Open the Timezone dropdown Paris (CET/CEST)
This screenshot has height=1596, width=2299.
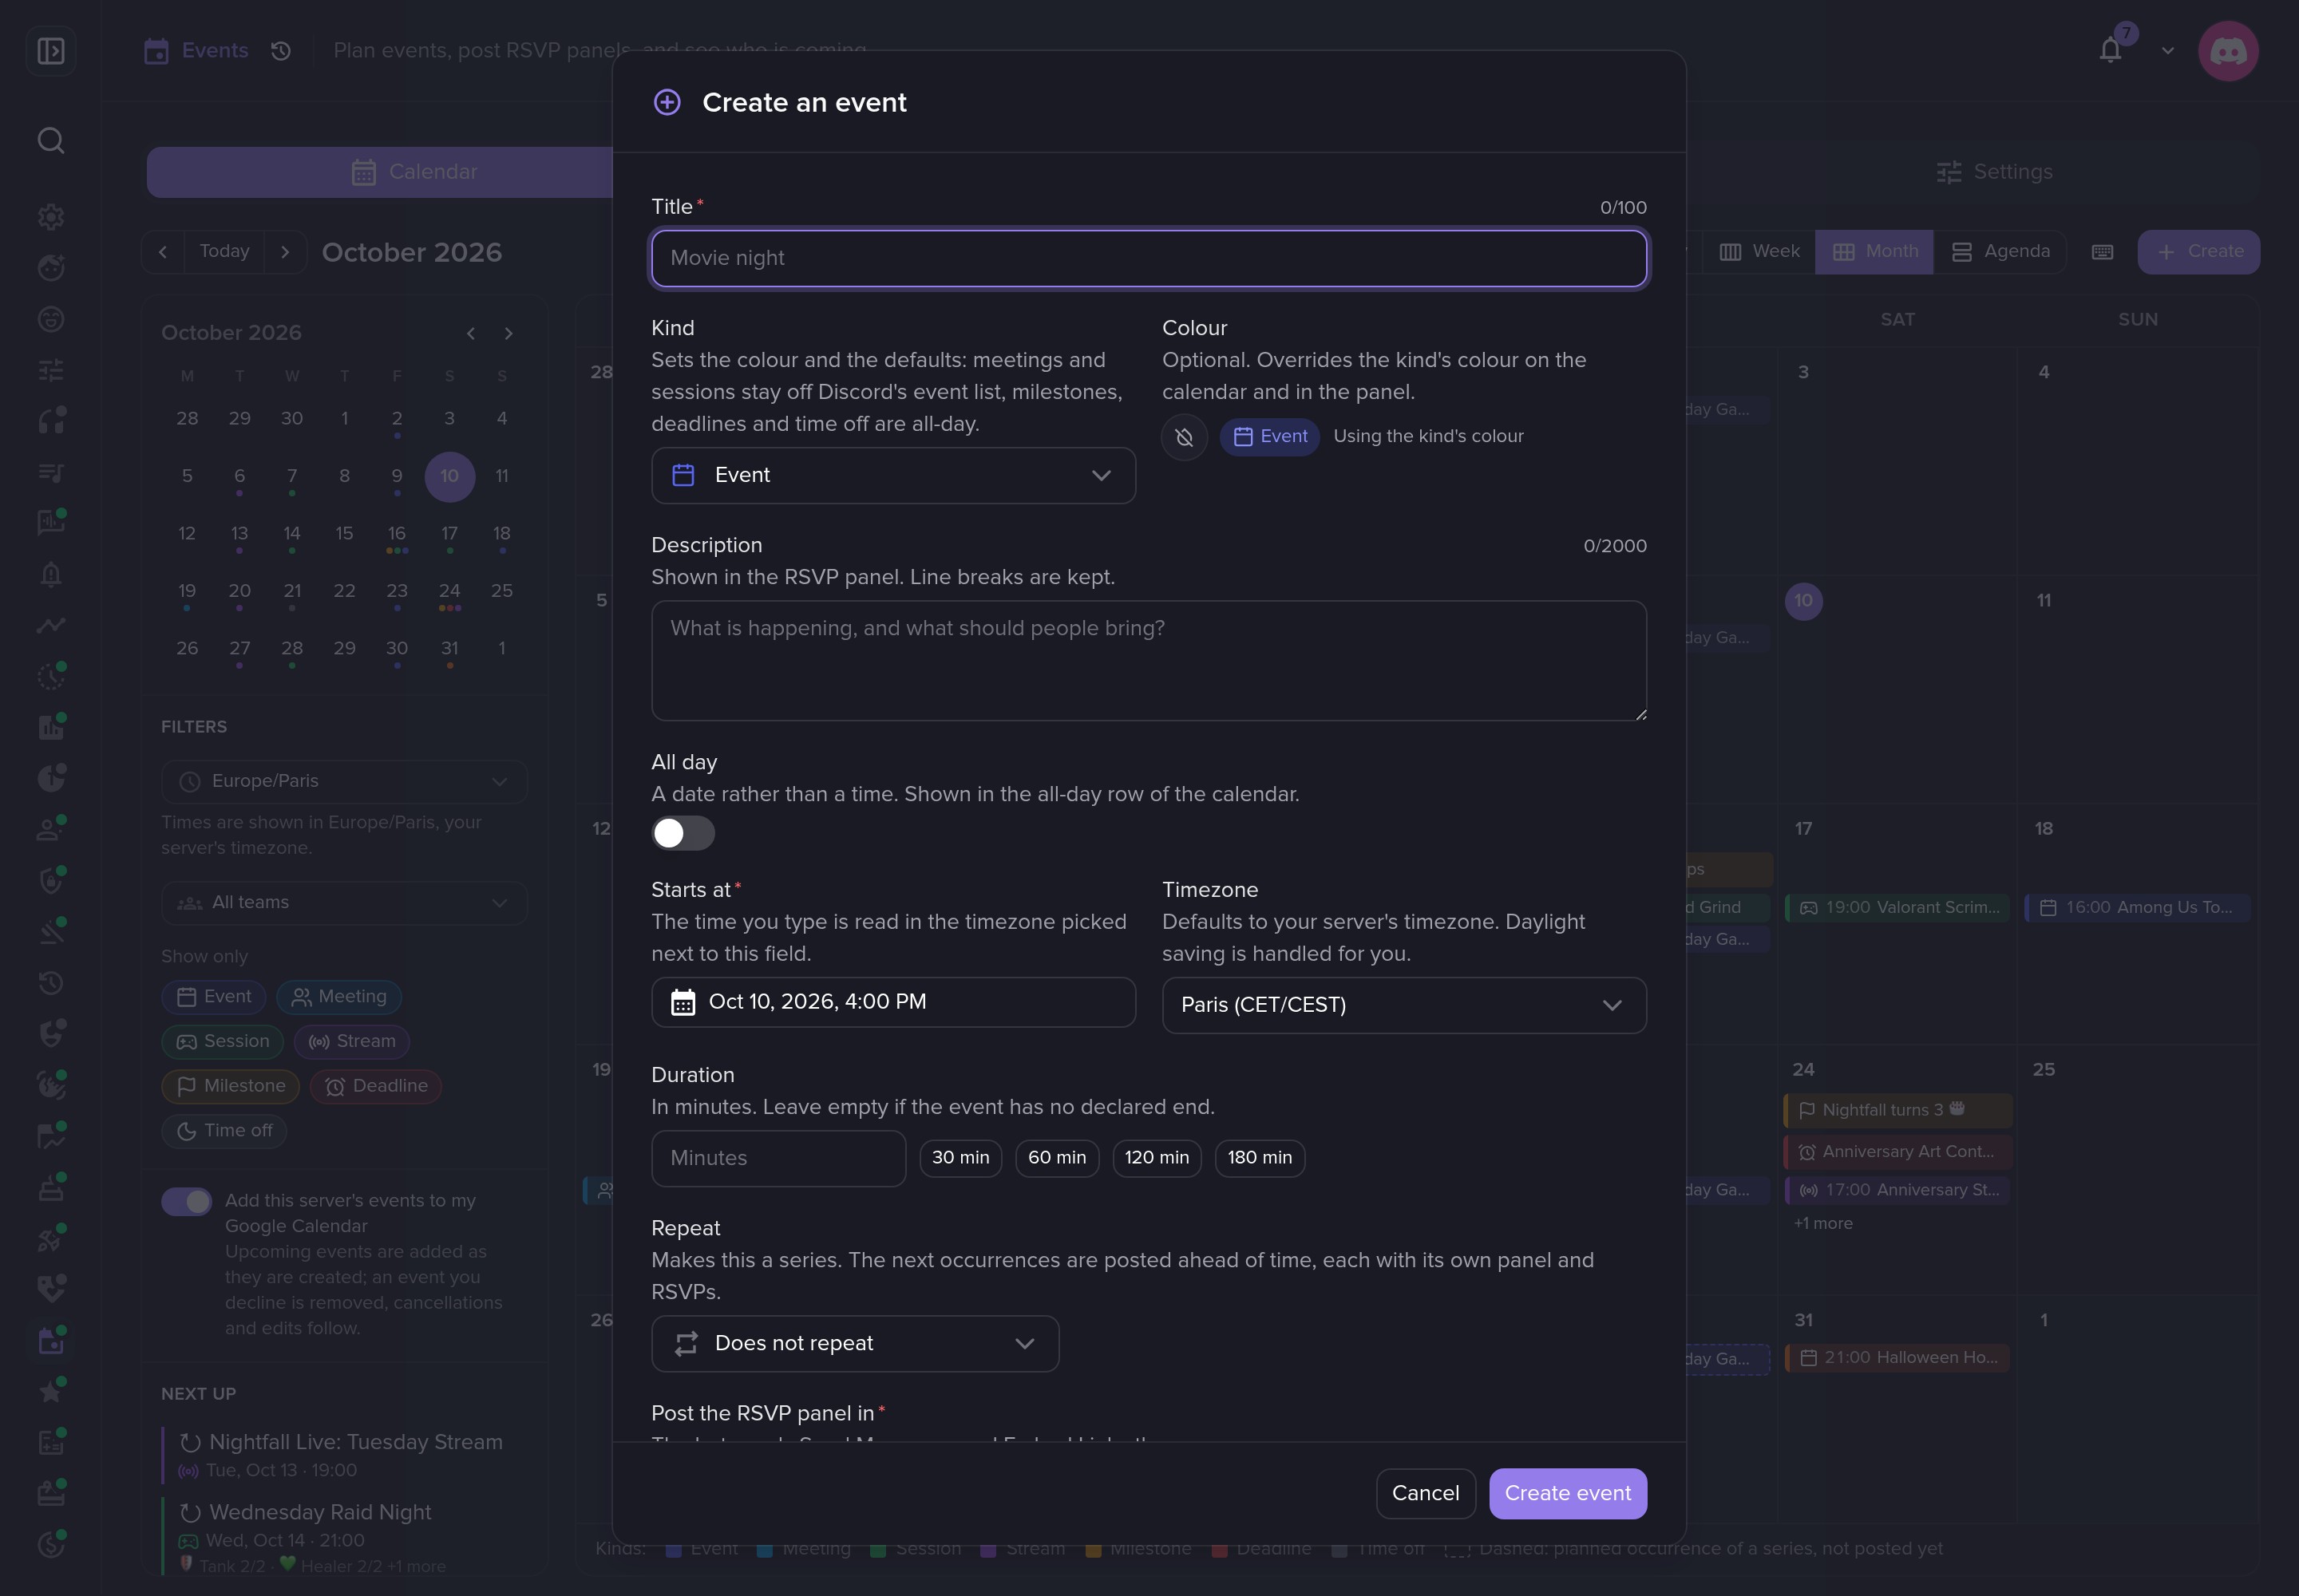coord(1403,1005)
